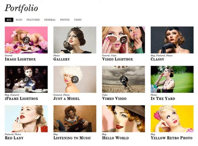Image resolution: width=198 pixels, height=146 pixels.
Task: Click the Classy veiled woman thumbnail
Action: click(x=172, y=40)
